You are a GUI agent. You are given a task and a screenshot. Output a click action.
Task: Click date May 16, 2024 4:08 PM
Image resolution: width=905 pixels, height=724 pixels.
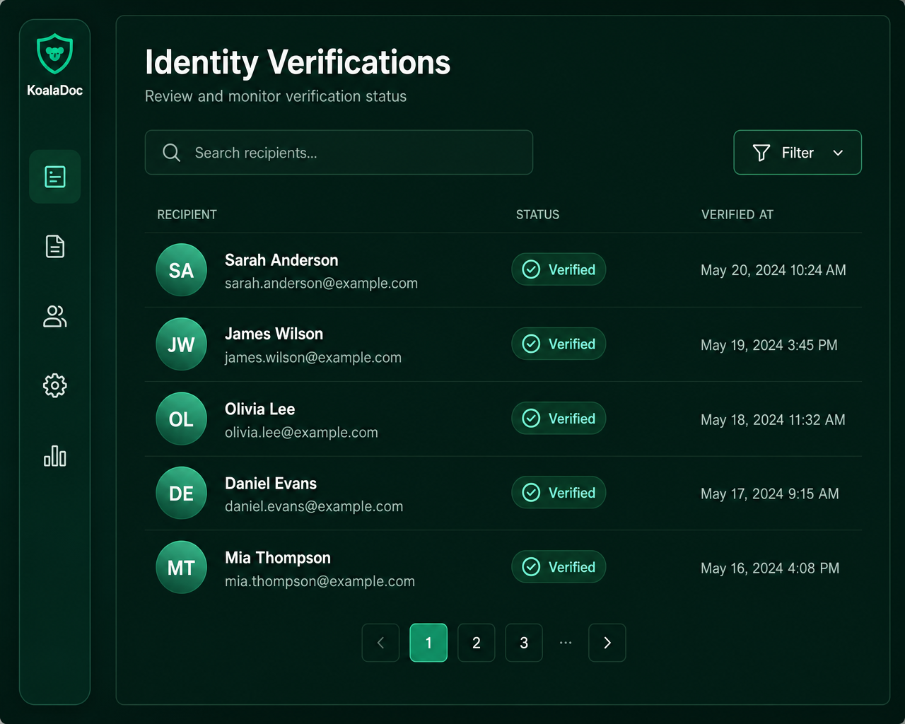pos(770,568)
